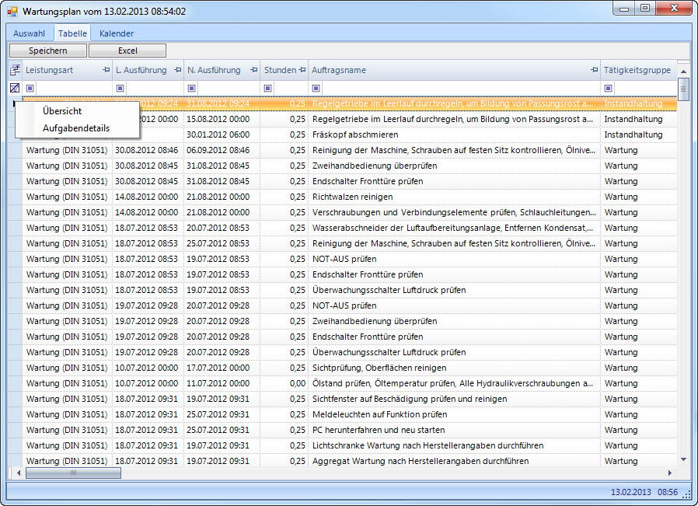Open the Leistungsart filter operator selector
The width and height of the screenshot is (698, 506).
(30, 88)
